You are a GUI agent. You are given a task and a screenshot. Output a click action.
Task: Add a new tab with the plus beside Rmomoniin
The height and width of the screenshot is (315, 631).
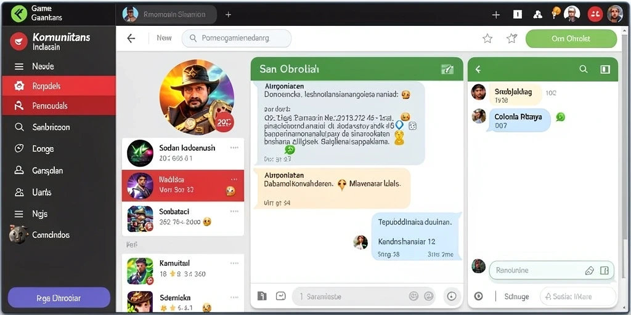[228, 15]
